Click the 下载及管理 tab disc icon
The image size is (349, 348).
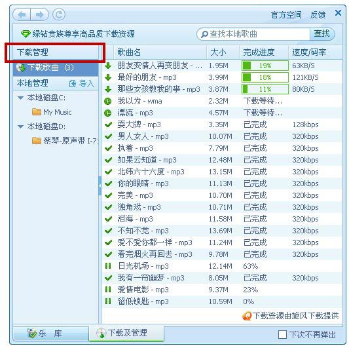coord(101,334)
